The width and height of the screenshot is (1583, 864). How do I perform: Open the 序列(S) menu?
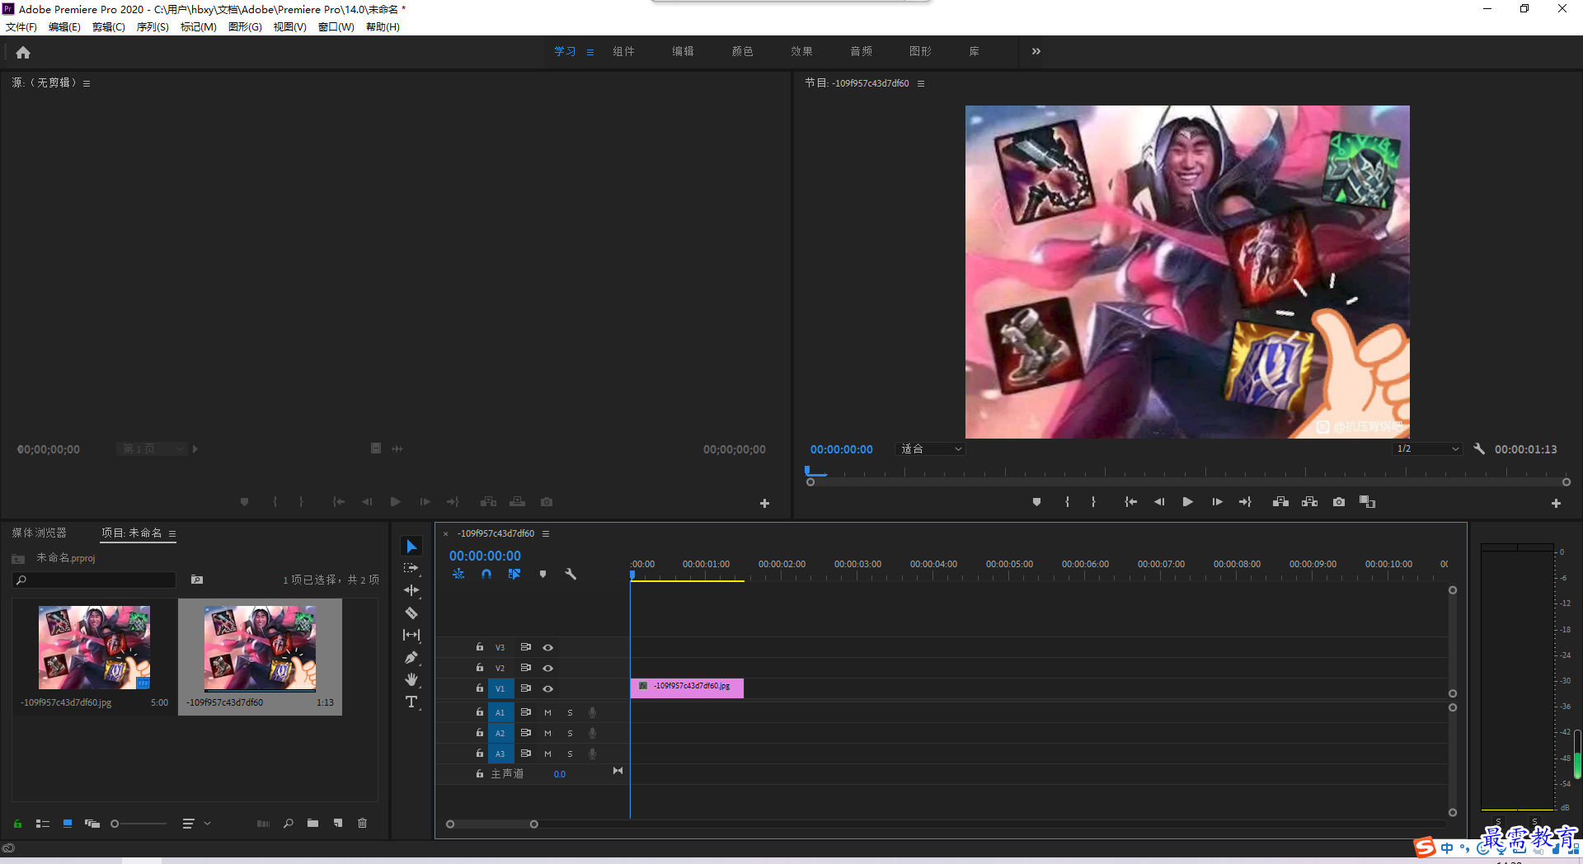(x=153, y=26)
